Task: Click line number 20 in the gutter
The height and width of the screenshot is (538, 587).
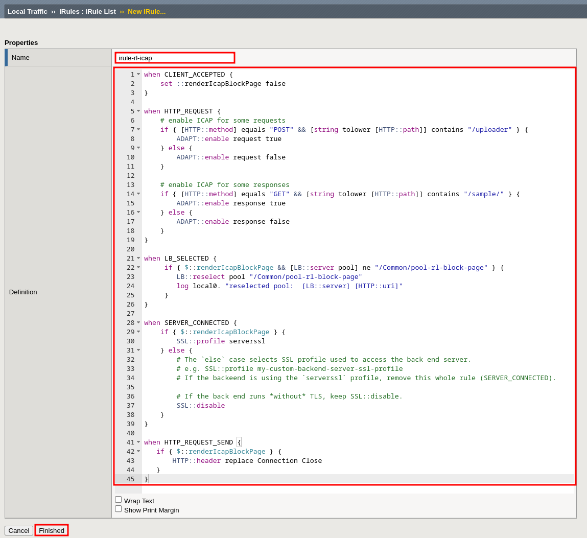Action: coord(130,249)
